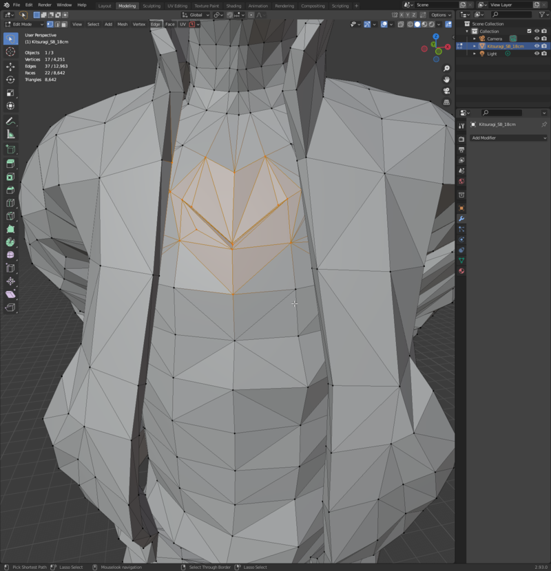Open the Object Data properties tab

tap(461, 260)
